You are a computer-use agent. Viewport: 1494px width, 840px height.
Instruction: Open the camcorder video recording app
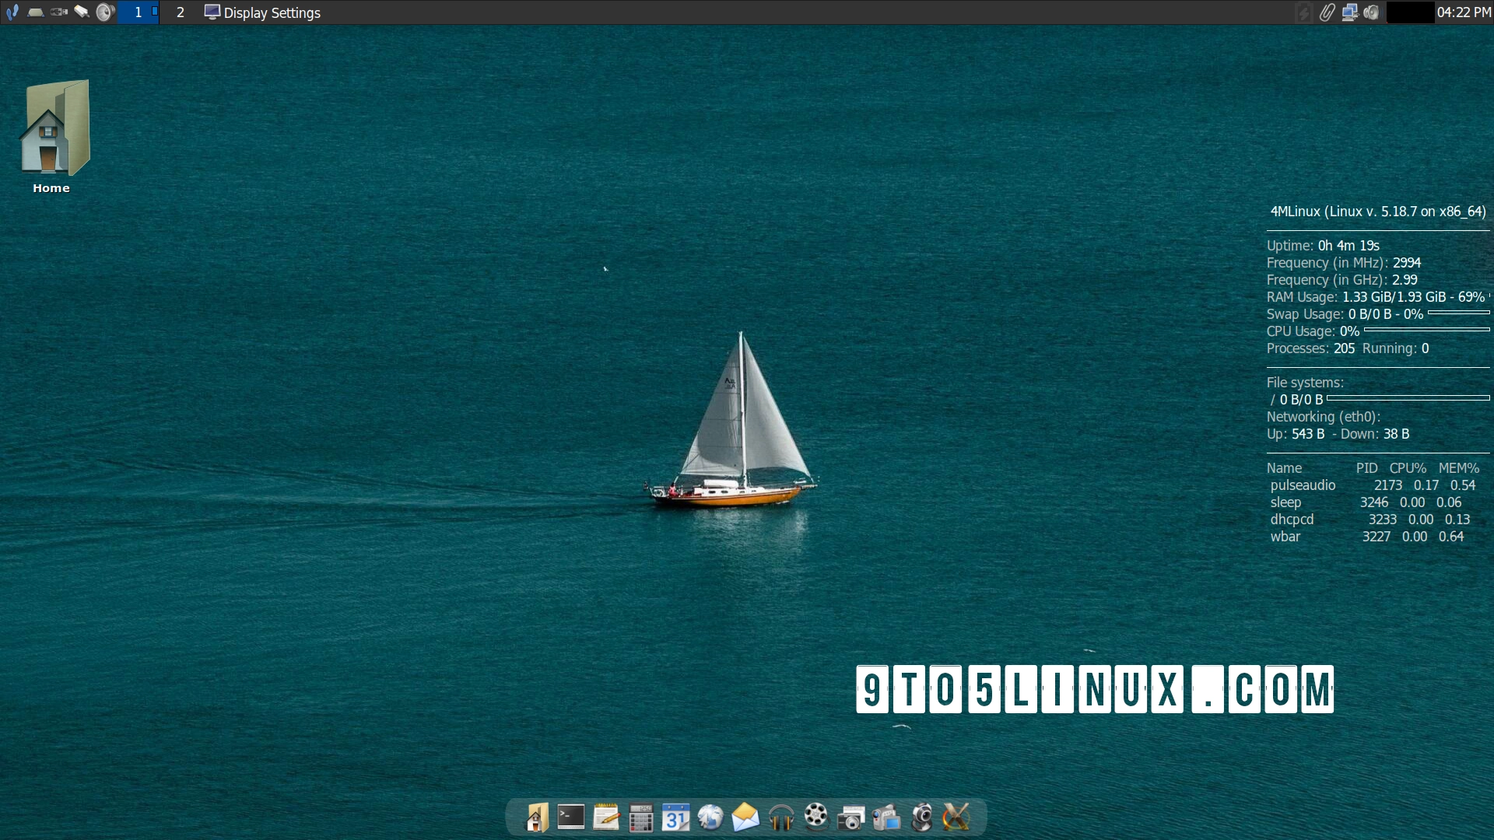click(x=886, y=817)
